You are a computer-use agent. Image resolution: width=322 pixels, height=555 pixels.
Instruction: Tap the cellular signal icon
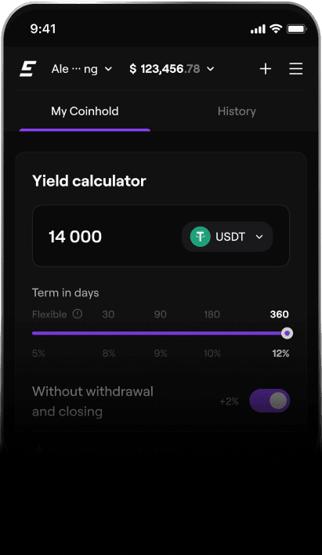pos(258,29)
